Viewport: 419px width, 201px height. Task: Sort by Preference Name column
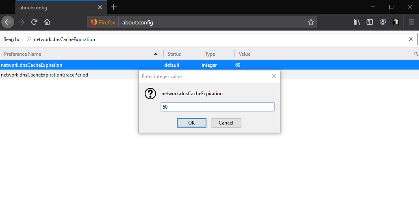coord(82,54)
